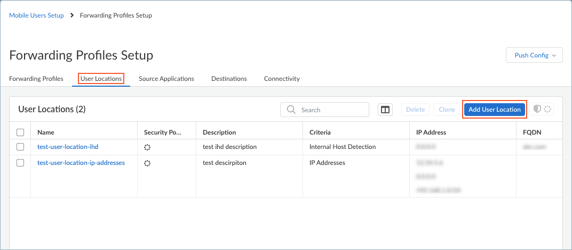
Task: Click the security posture shield icon
Action: pos(537,109)
